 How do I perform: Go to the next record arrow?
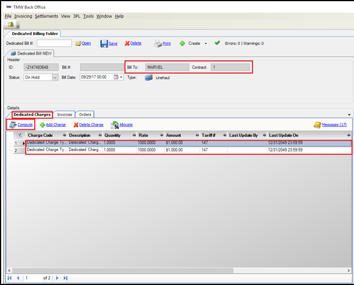[x=57, y=278]
